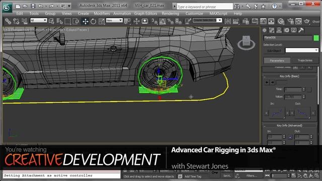Open the Render Setup icon

(290, 21)
